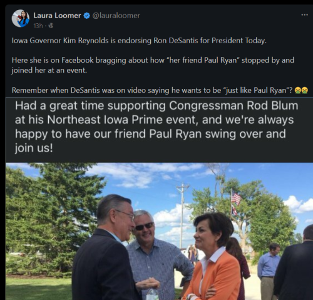Click the "just like Paul Ryan" sentence
Image resolution: width=313 pixels, height=300 pixels.
pos(152,90)
